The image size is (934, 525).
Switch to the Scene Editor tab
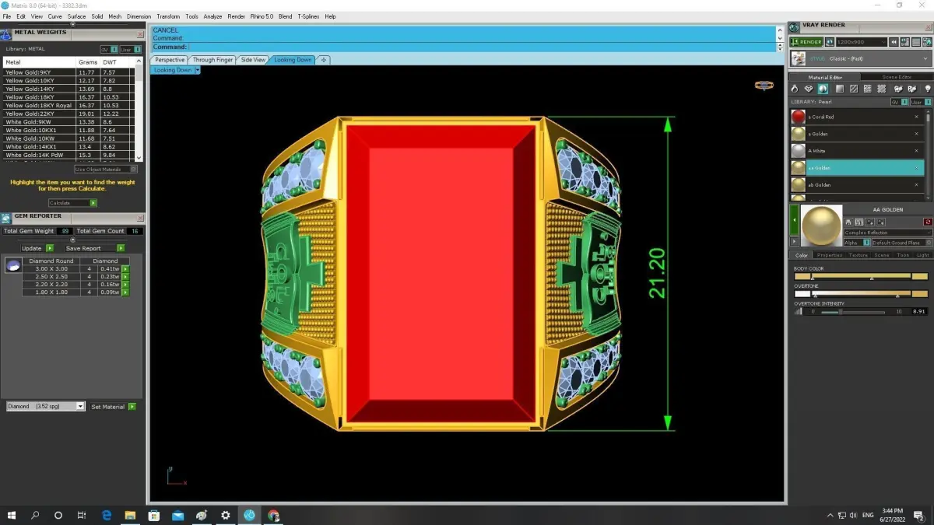pyautogui.click(x=897, y=77)
